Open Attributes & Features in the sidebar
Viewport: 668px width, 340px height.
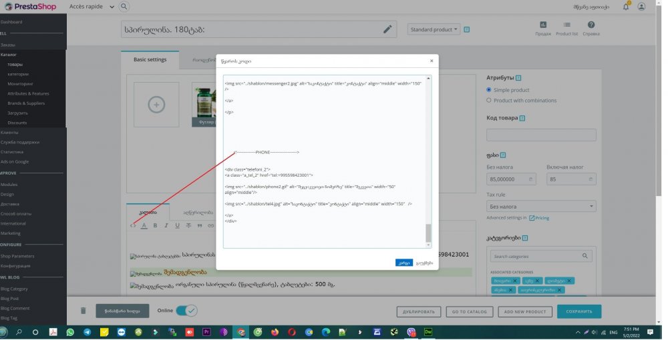[x=28, y=93]
